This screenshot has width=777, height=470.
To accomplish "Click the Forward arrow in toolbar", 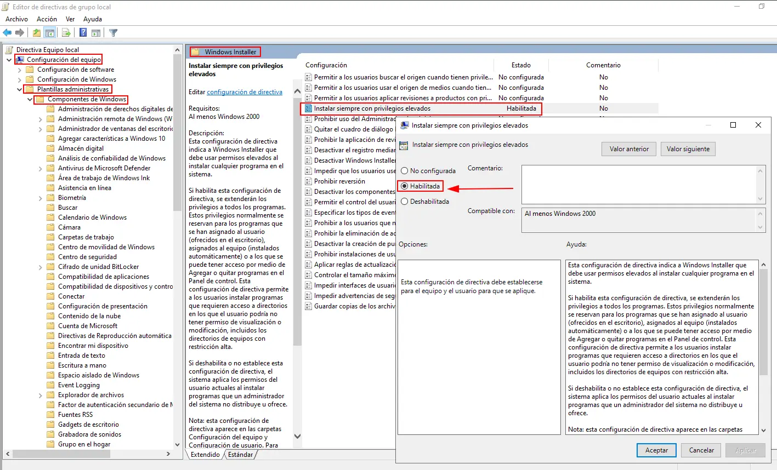I will point(20,33).
